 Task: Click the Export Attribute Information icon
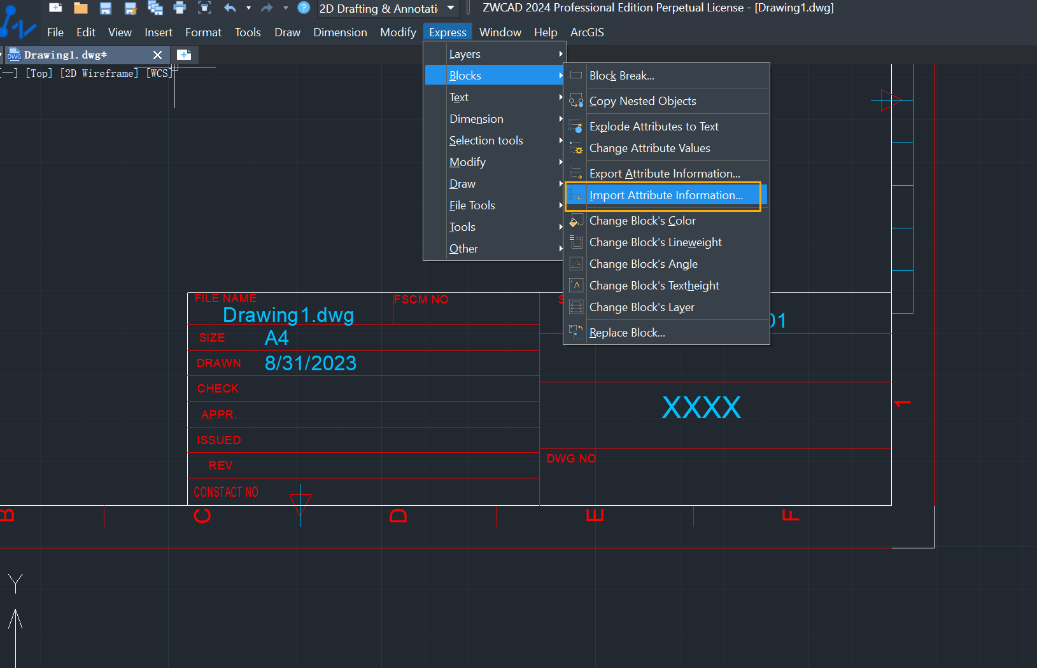coord(576,174)
